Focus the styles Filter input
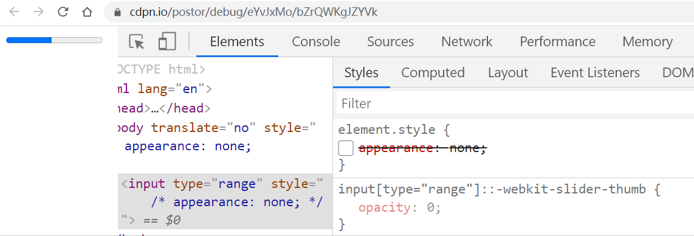This screenshot has width=694, height=236. [x=515, y=103]
